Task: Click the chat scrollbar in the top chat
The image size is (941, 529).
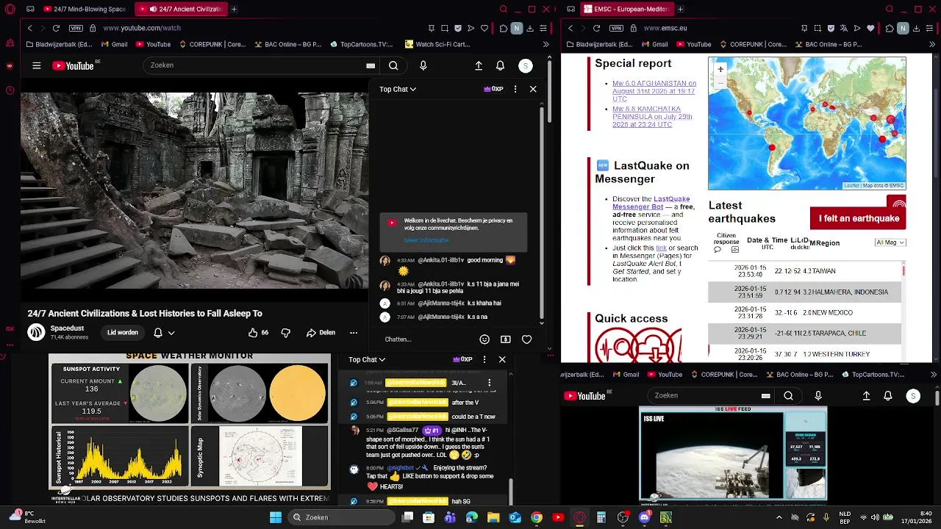Action: point(542,213)
